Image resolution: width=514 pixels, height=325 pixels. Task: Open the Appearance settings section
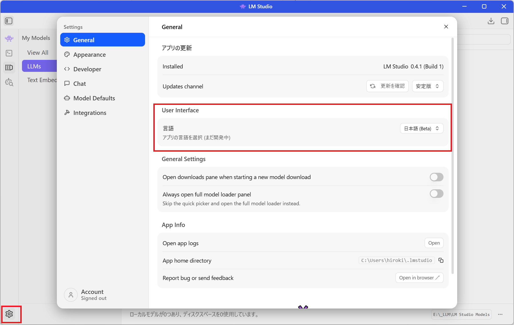[89, 55]
